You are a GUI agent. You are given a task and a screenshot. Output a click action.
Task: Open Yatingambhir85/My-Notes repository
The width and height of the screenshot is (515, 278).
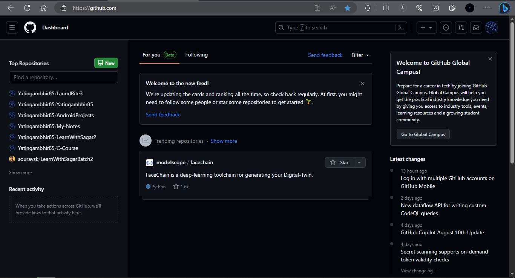point(49,126)
